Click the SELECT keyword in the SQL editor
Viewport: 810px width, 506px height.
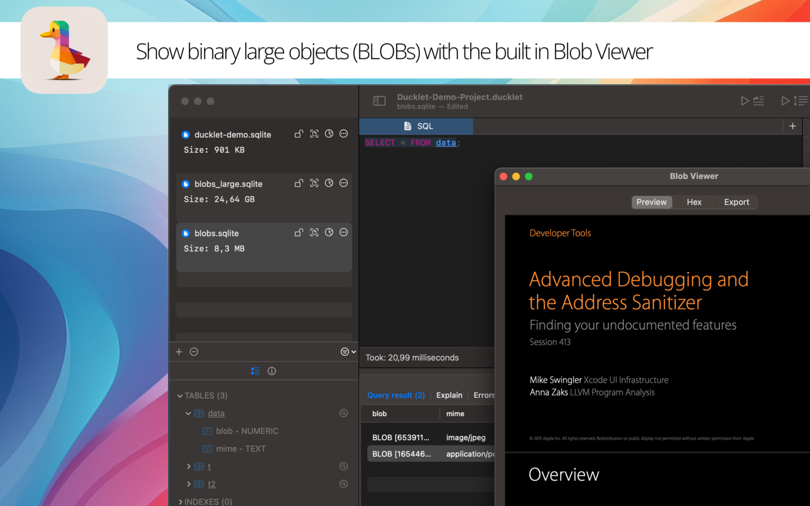[x=380, y=143]
